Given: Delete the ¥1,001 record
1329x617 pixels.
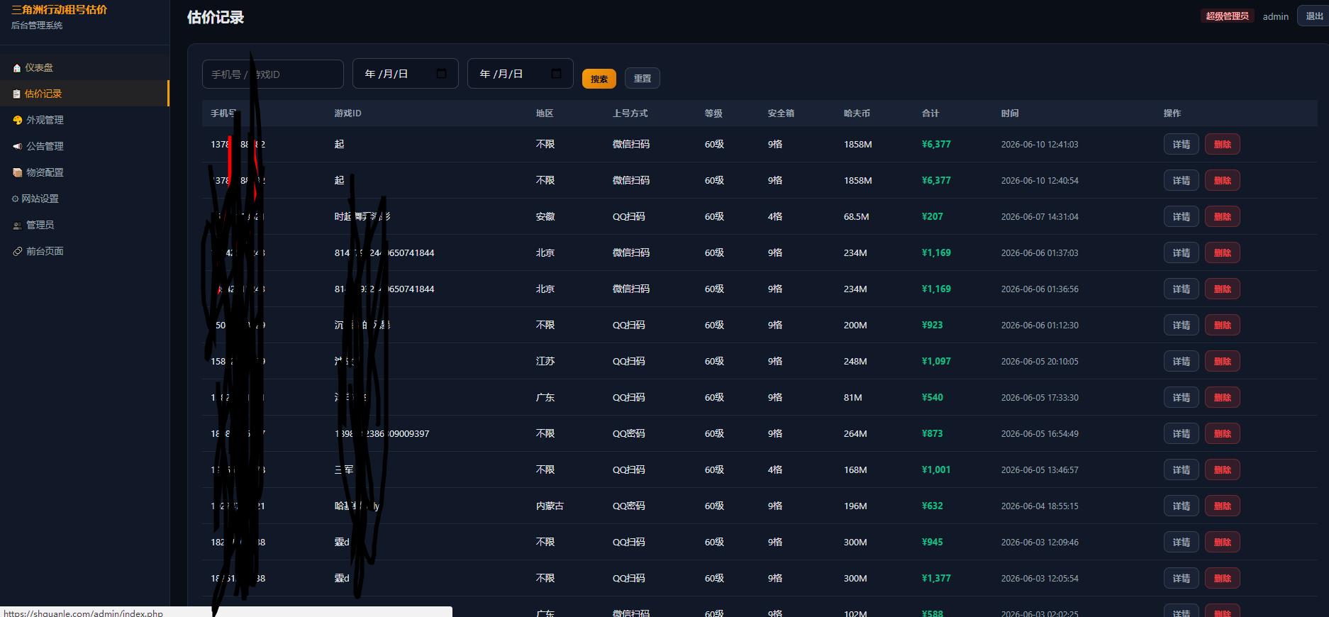Looking at the screenshot, I should point(1223,469).
